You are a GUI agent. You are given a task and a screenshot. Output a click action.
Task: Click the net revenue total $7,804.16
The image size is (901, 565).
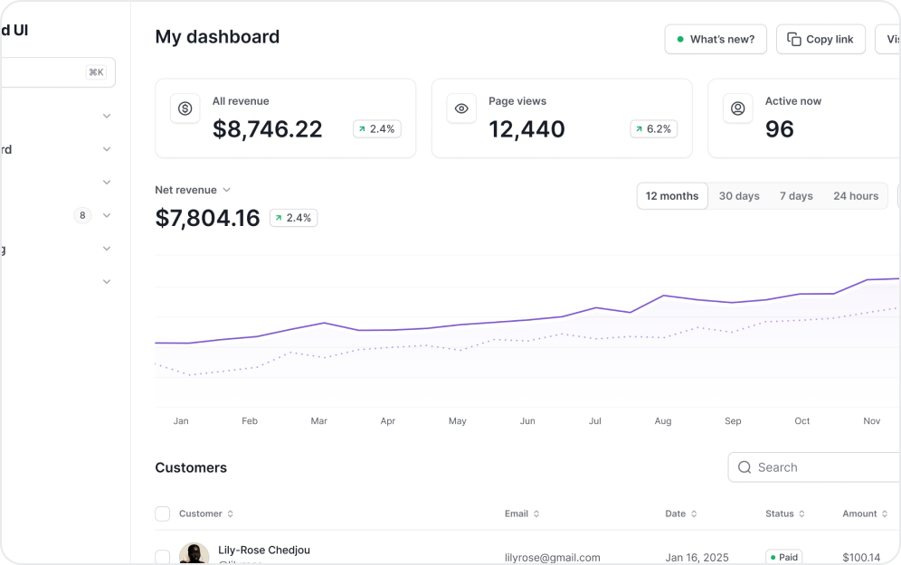click(207, 218)
